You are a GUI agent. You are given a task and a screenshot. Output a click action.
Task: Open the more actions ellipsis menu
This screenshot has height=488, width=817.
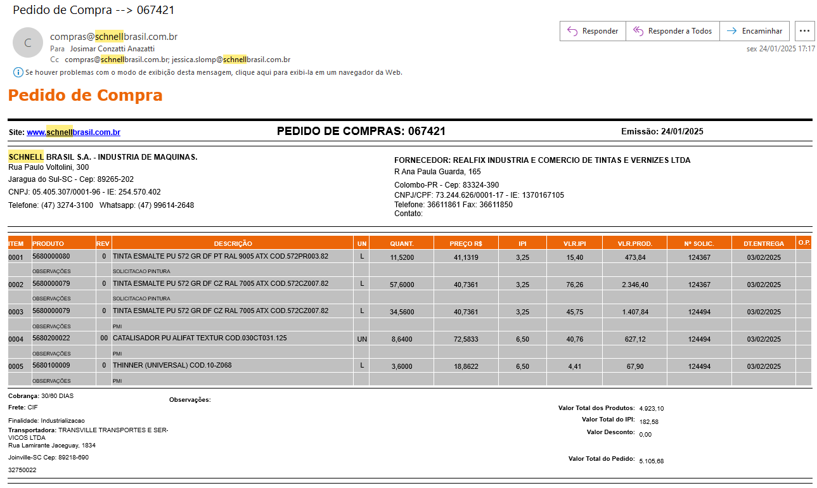coord(805,31)
